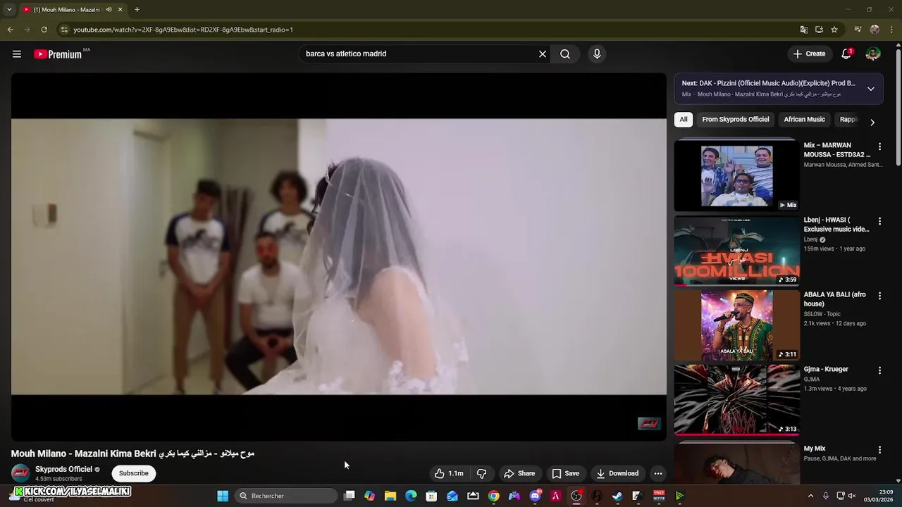902x507 pixels.
Task: Dislike the video
Action: tap(482, 473)
